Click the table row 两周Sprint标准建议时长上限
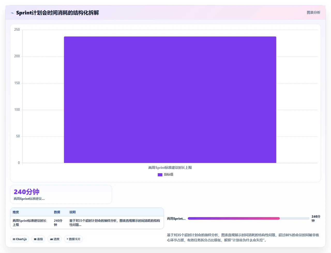Viewport: 331px width, 253px height. 87,223
